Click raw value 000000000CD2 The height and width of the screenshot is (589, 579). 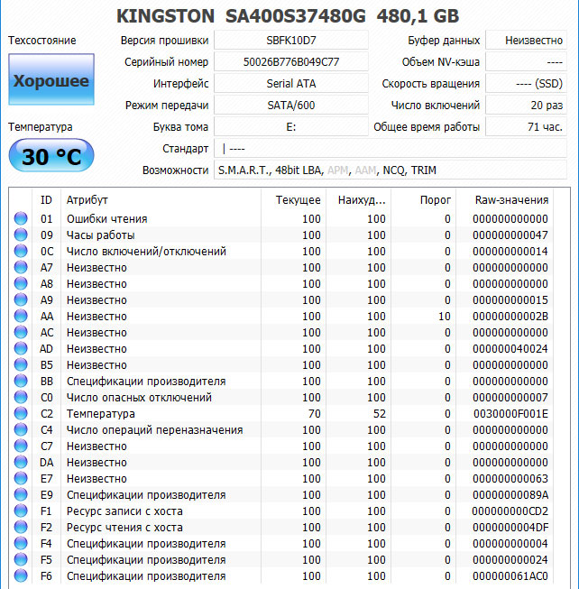tap(510, 511)
